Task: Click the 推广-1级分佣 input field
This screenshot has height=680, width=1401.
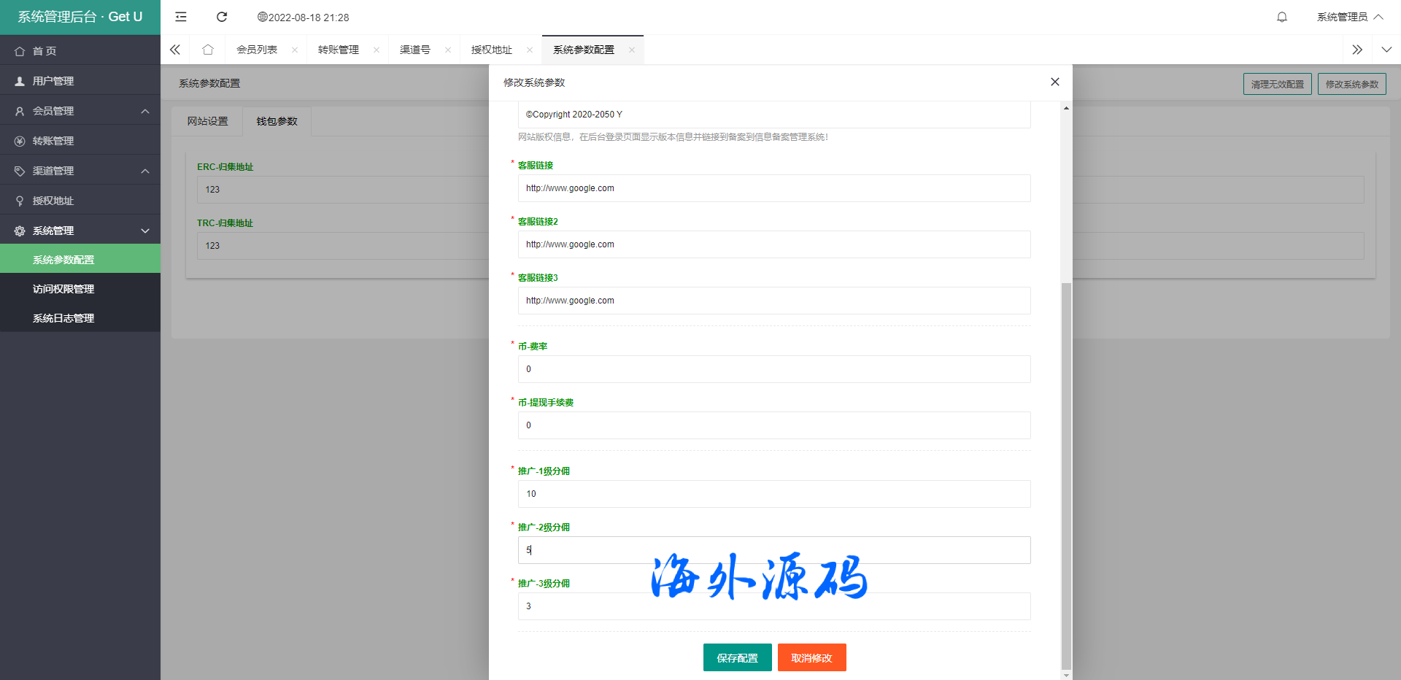Action: pos(773,494)
